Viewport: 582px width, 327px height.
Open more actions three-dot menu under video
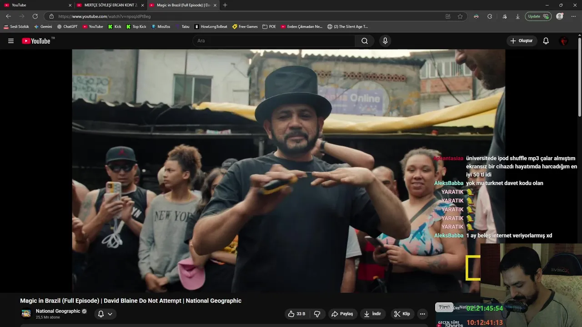click(x=422, y=314)
